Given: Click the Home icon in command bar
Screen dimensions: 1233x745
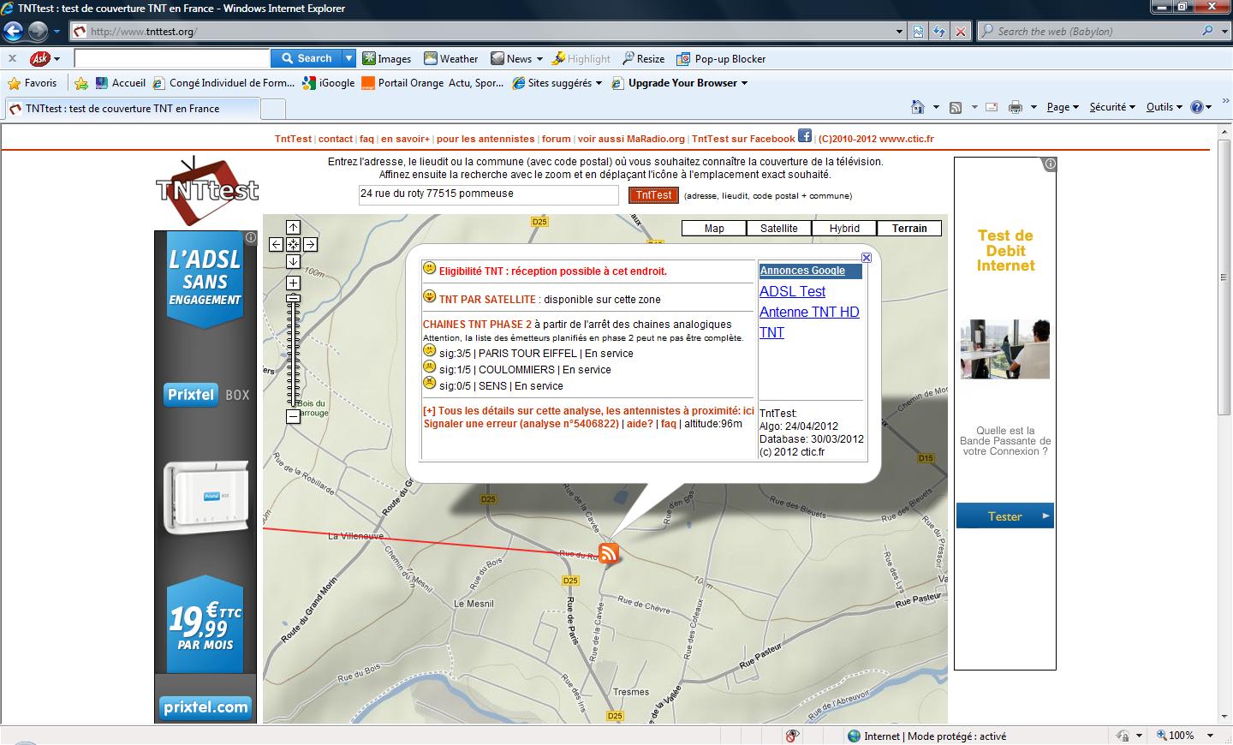Looking at the screenshot, I should pos(918,107).
